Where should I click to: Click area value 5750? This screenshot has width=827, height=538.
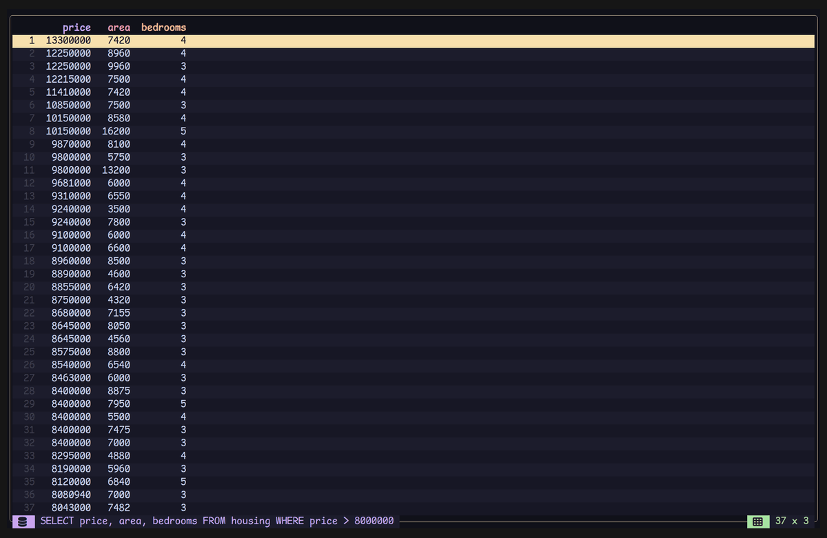[x=119, y=157]
